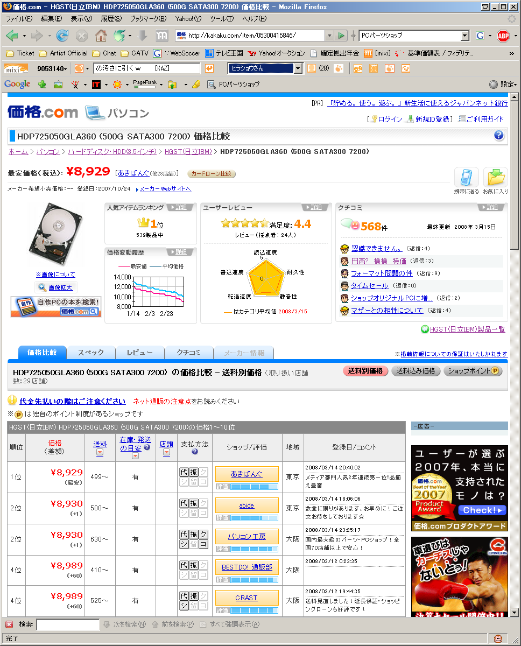Viewport: 521px width, 646px height.
Task: Open 詳細 for ユーザーレビュー panel
Action: (316, 207)
